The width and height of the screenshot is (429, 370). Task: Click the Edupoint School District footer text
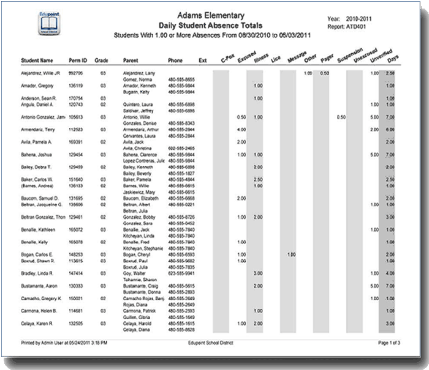click(x=210, y=342)
